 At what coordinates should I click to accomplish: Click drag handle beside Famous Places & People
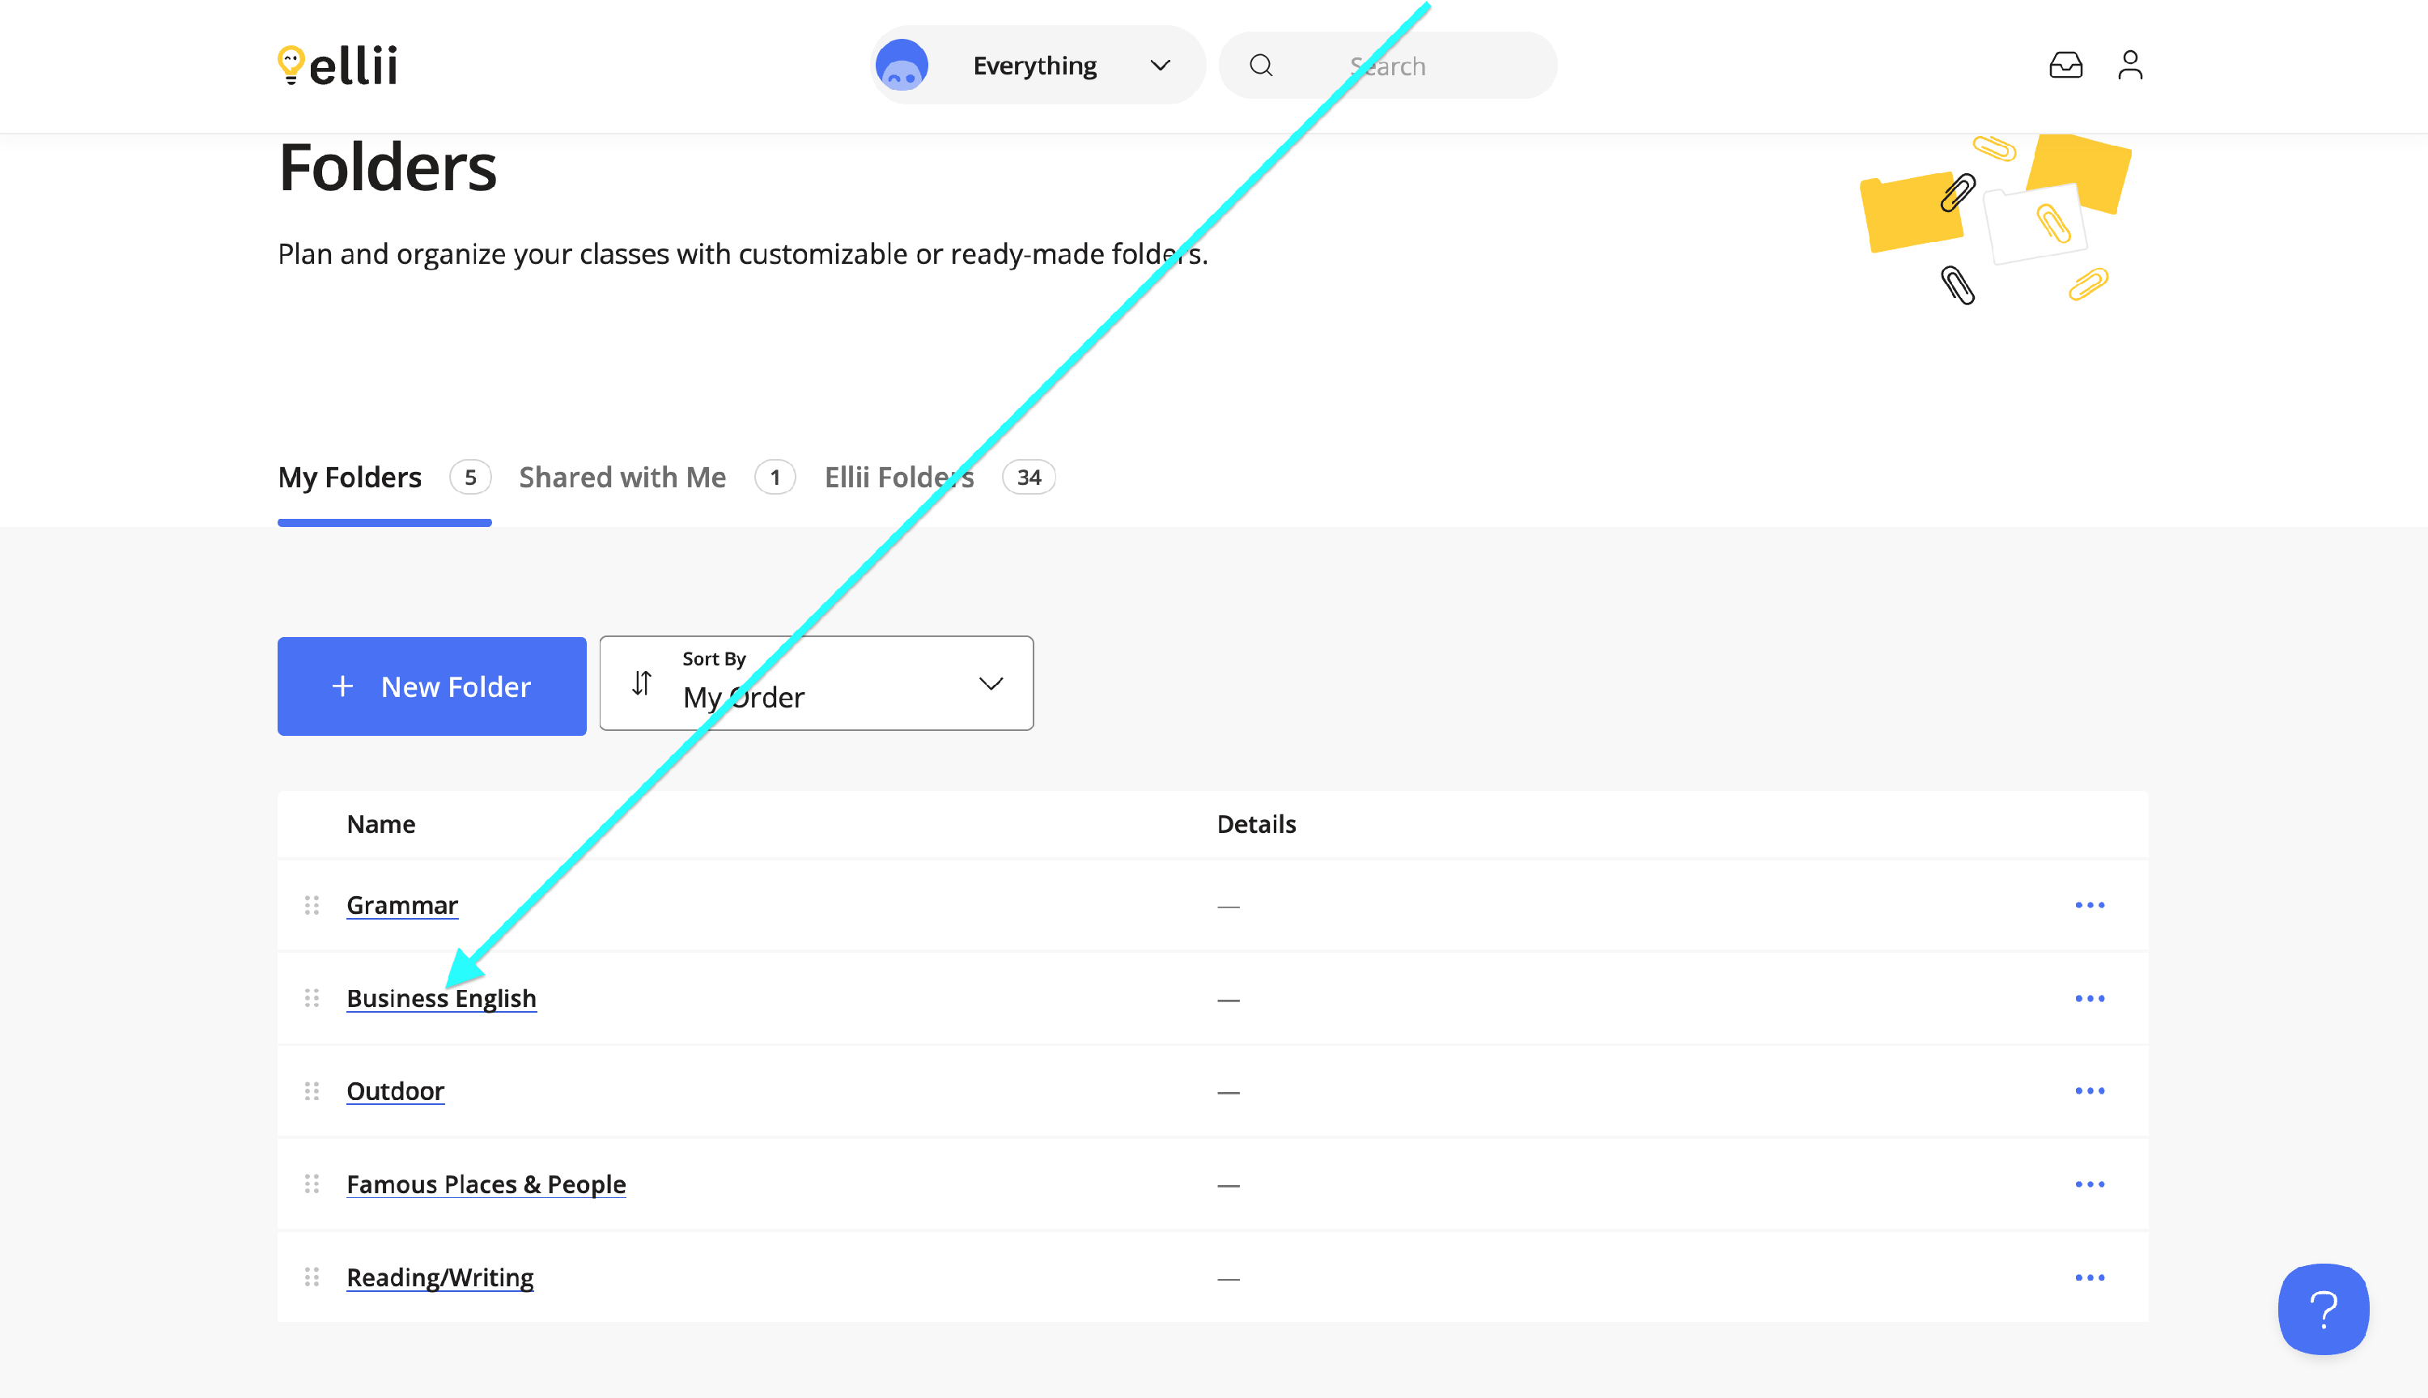pos(312,1183)
